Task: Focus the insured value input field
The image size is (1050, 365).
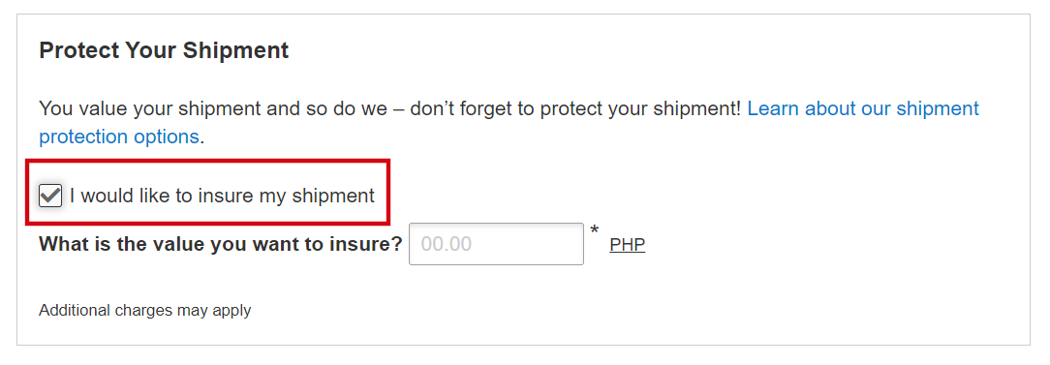Action: [x=496, y=244]
